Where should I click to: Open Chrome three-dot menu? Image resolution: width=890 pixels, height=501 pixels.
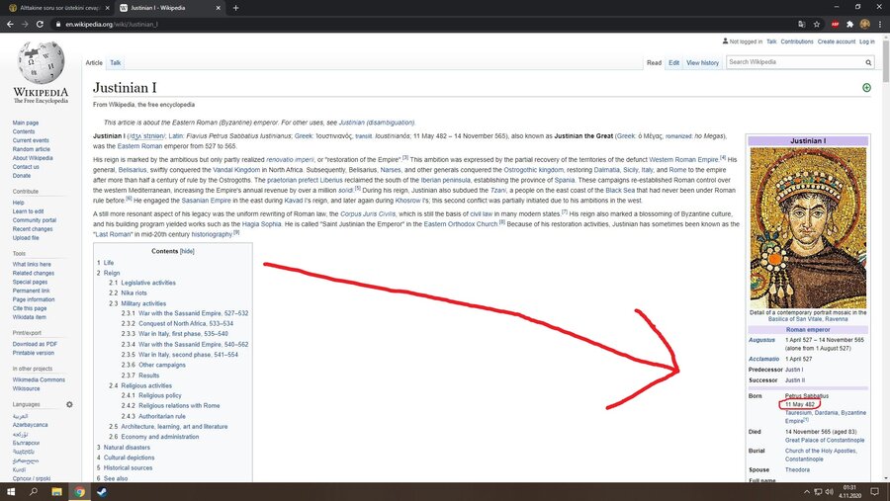point(880,25)
